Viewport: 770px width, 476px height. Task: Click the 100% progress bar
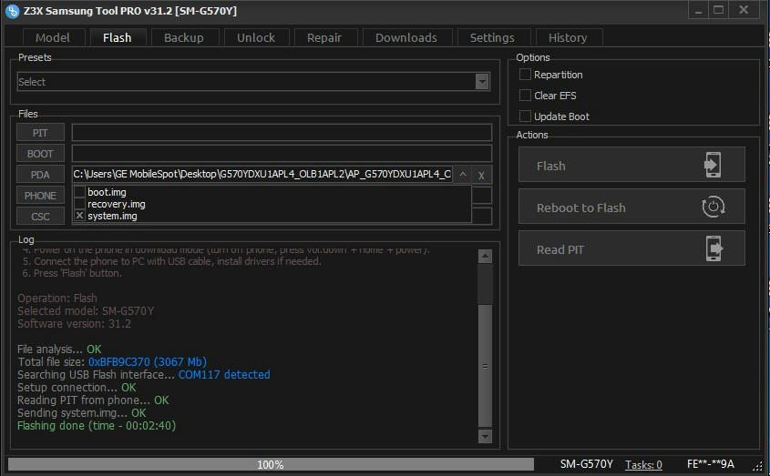click(271, 464)
